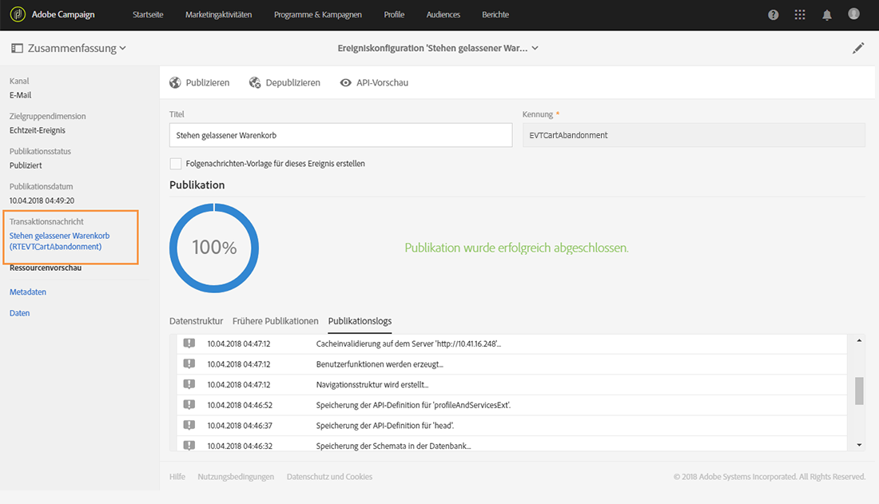Click the Depublizieren globe icon

(255, 83)
